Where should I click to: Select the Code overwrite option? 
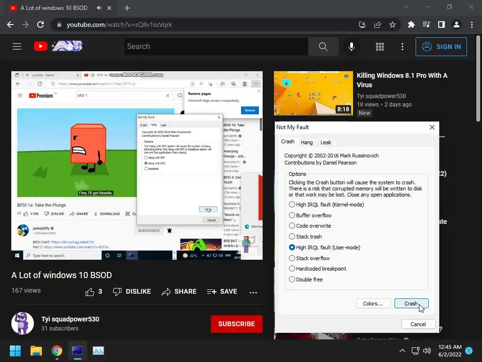(x=310, y=226)
